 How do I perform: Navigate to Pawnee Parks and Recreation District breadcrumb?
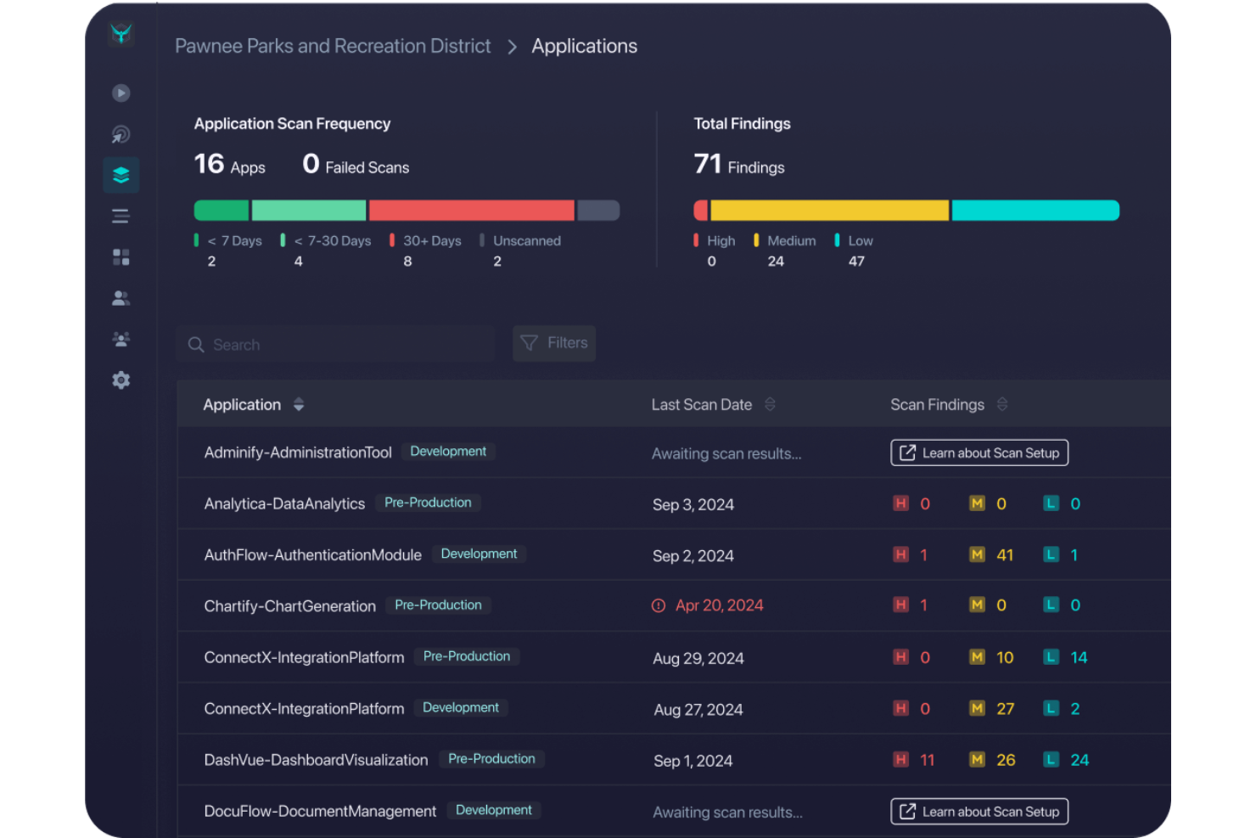click(x=333, y=46)
